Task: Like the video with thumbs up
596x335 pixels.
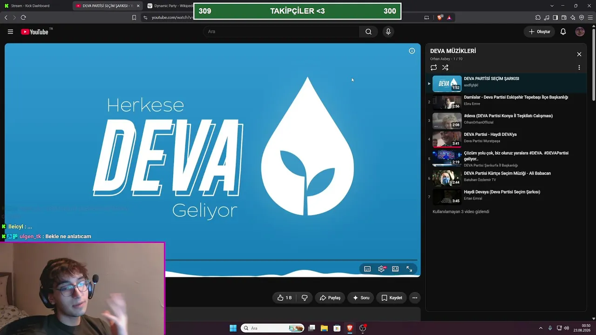Action: [284, 298]
